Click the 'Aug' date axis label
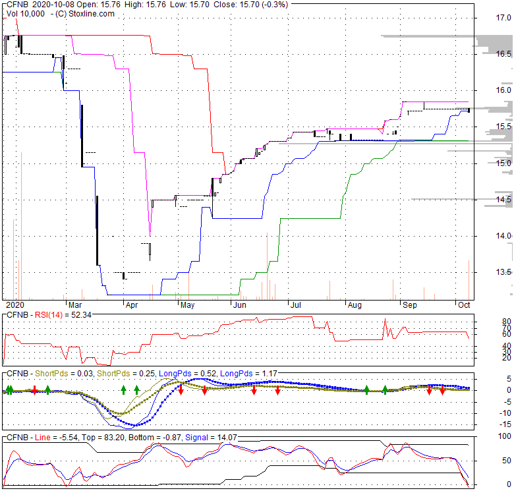The height and width of the screenshot is (491, 514). click(x=355, y=305)
